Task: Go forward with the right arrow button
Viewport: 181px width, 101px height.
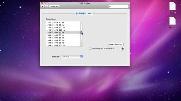Action: 46,6
